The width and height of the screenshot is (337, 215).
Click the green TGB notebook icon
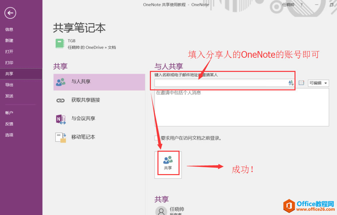tap(59, 44)
